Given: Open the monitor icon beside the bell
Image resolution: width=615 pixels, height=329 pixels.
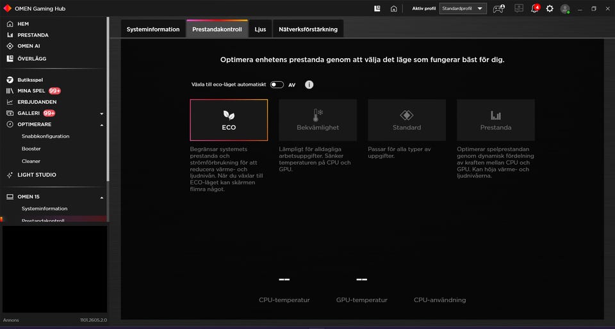Looking at the screenshot, I should tap(519, 8).
